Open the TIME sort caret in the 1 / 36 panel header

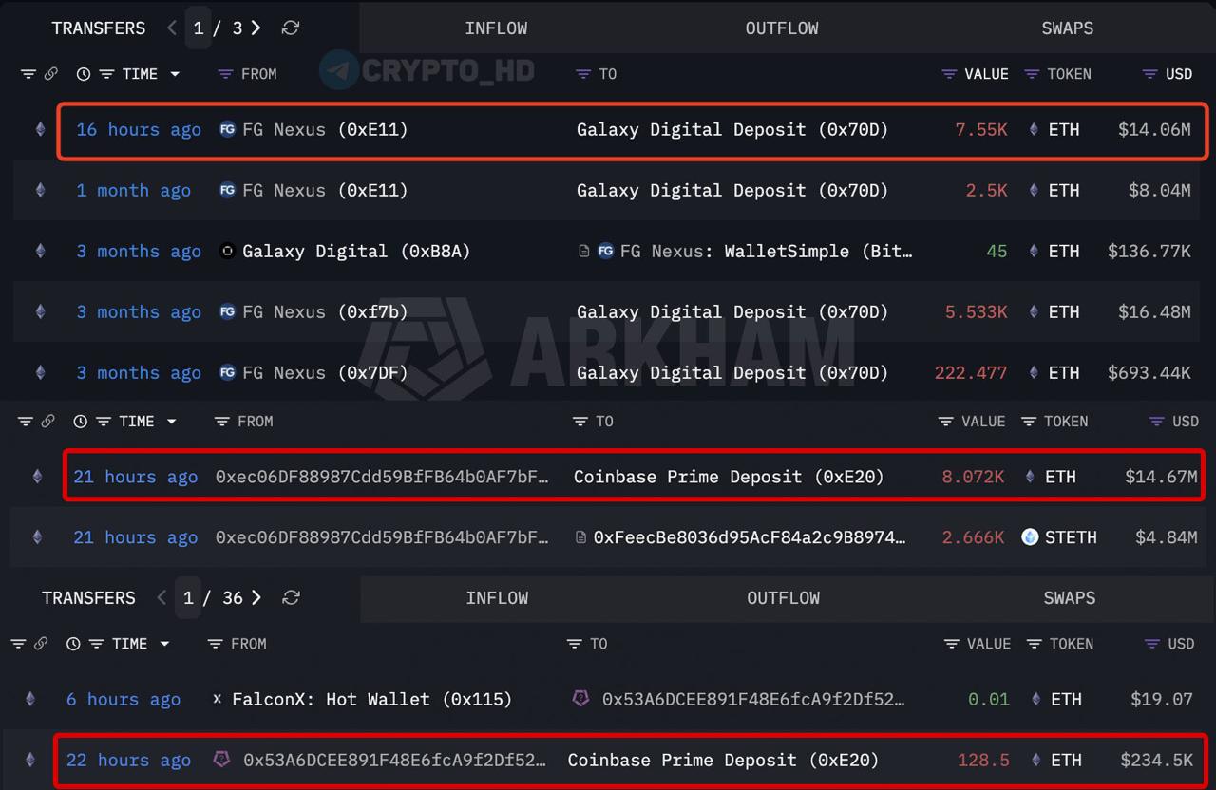164,643
